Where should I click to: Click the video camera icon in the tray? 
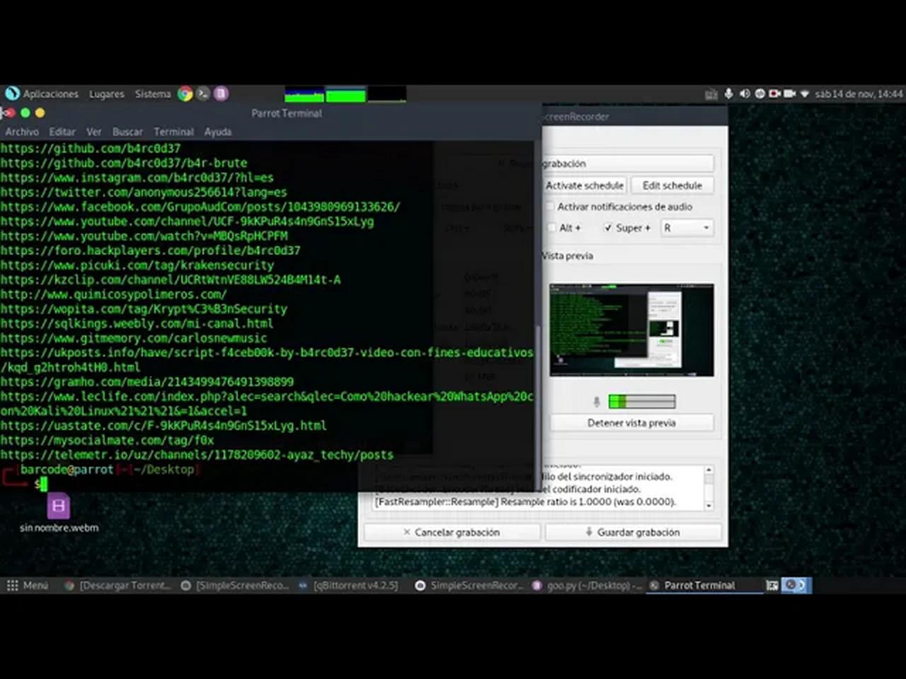[789, 93]
